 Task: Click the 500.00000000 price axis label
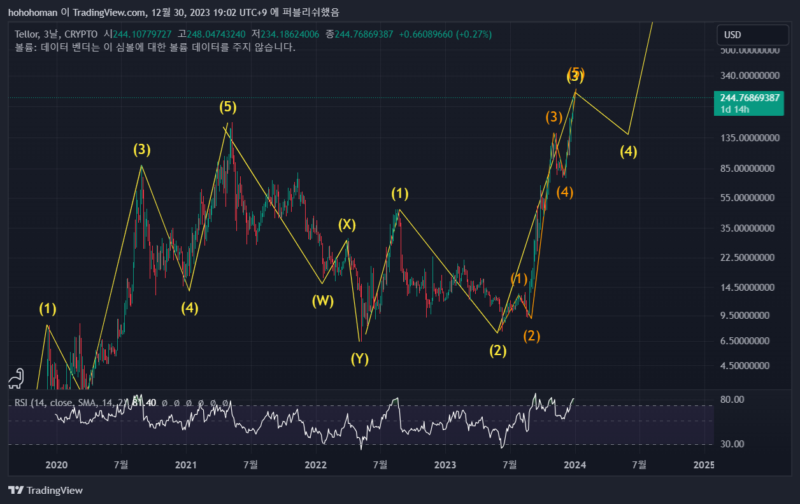coord(750,51)
